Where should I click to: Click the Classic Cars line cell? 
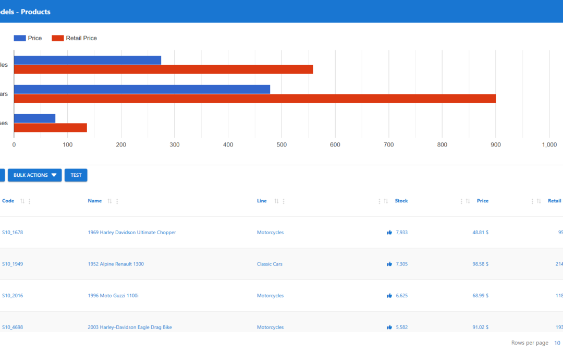coord(270,264)
